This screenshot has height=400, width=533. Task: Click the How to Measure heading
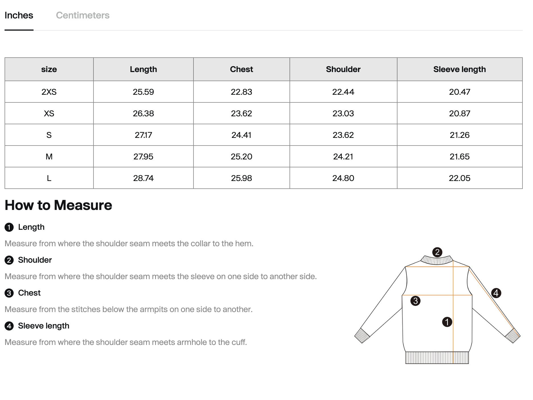click(58, 205)
